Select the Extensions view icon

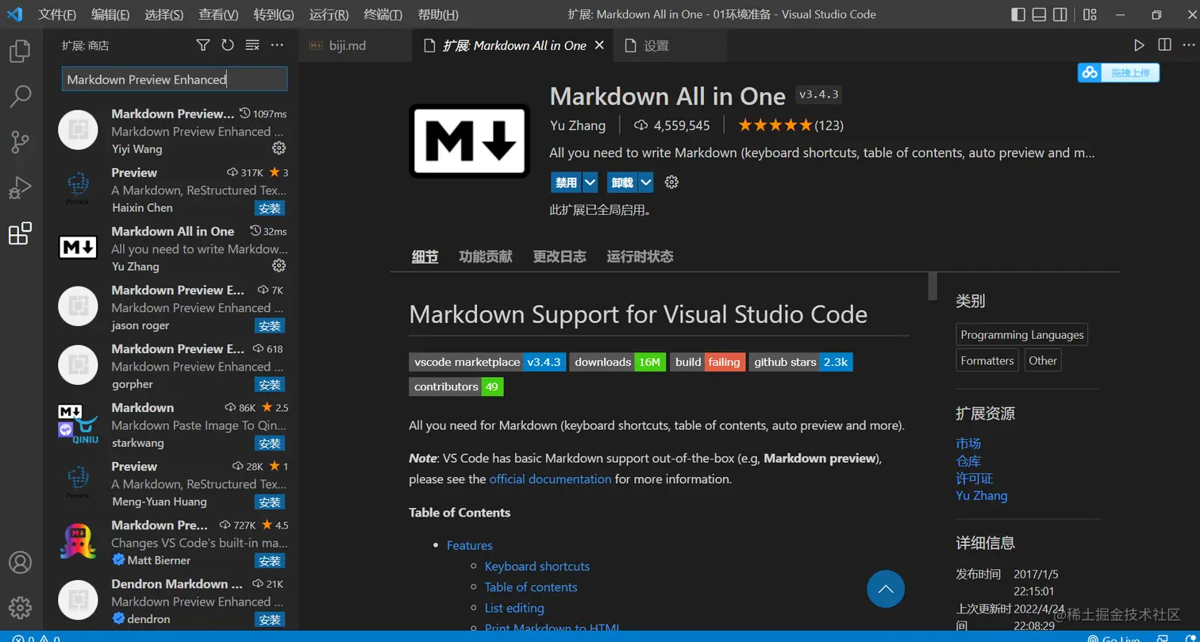(x=20, y=233)
